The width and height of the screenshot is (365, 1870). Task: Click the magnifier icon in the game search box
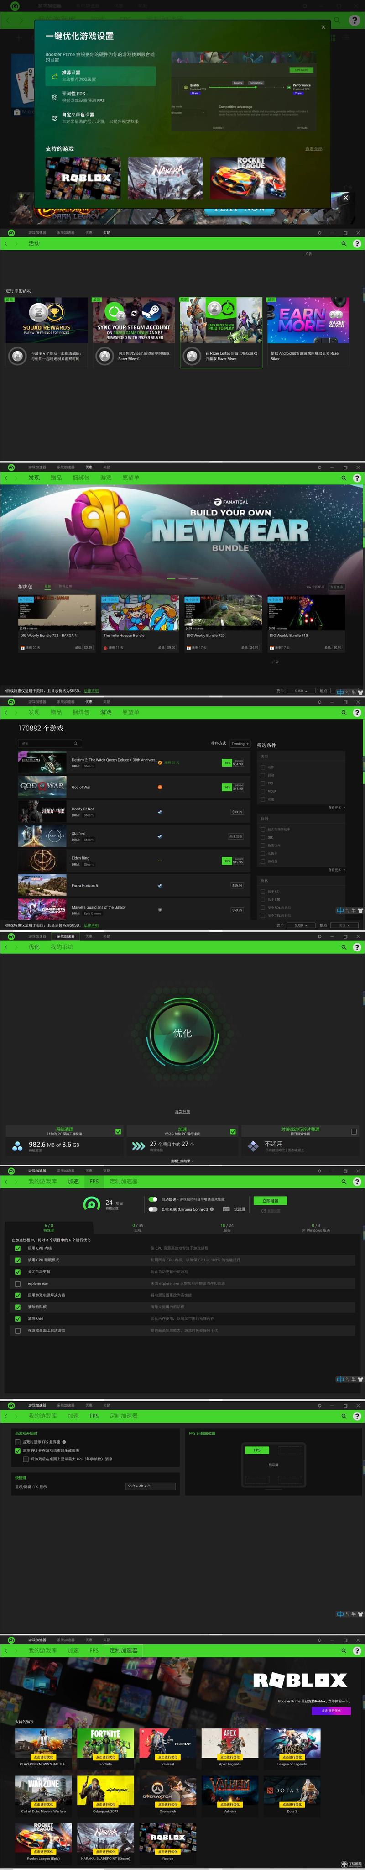[x=75, y=743]
